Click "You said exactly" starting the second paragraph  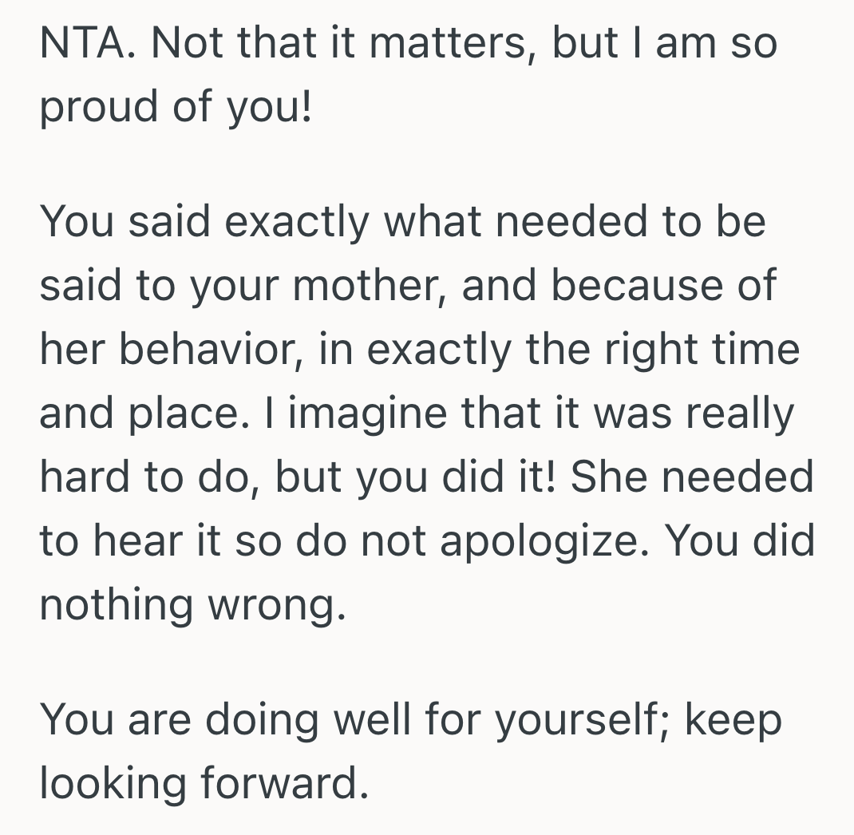(205, 221)
